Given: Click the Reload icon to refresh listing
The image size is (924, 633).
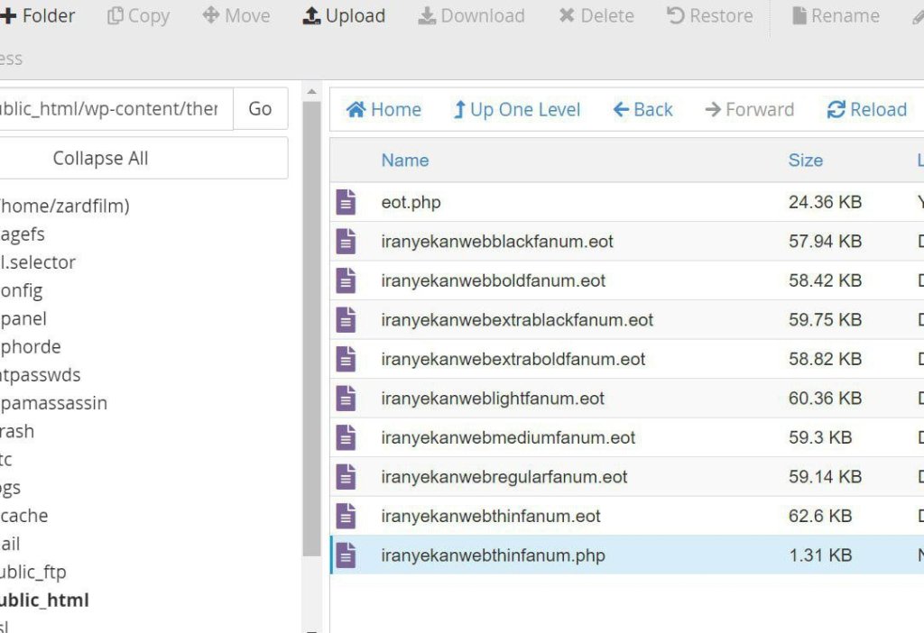Looking at the screenshot, I should (866, 109).
